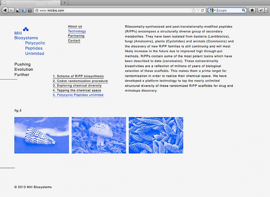270x197 pixels.
Task: Click the browser Forward arrow button
Action: tap(11, 11)
